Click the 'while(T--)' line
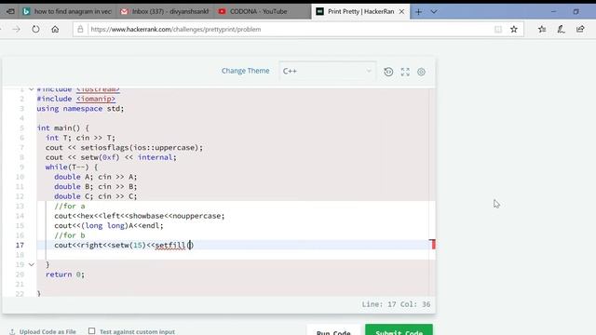The image size is (596, 335). 72,167
